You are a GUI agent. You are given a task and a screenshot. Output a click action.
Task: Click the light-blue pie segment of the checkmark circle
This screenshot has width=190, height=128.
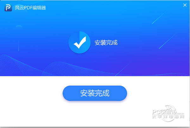[x=85, y=36]
